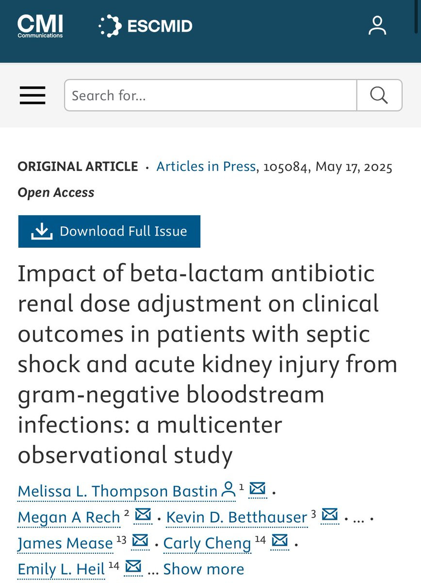Open the Articles in Press link
The image size is (421, 583).
point(206,167)
